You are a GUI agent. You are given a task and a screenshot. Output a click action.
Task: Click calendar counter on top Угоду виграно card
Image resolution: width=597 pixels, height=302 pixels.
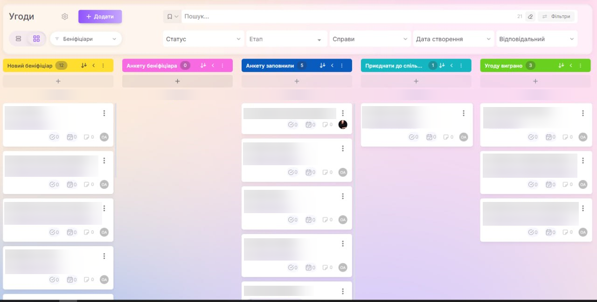(550, 137)
